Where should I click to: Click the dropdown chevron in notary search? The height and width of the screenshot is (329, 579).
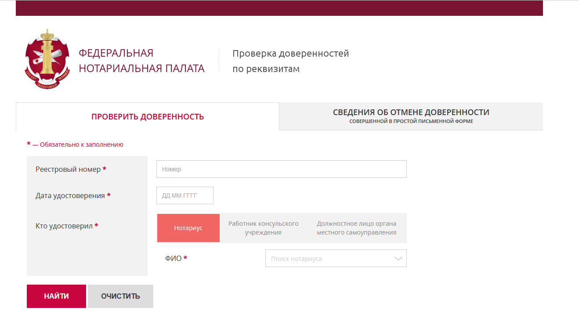(x=398, y=259)
